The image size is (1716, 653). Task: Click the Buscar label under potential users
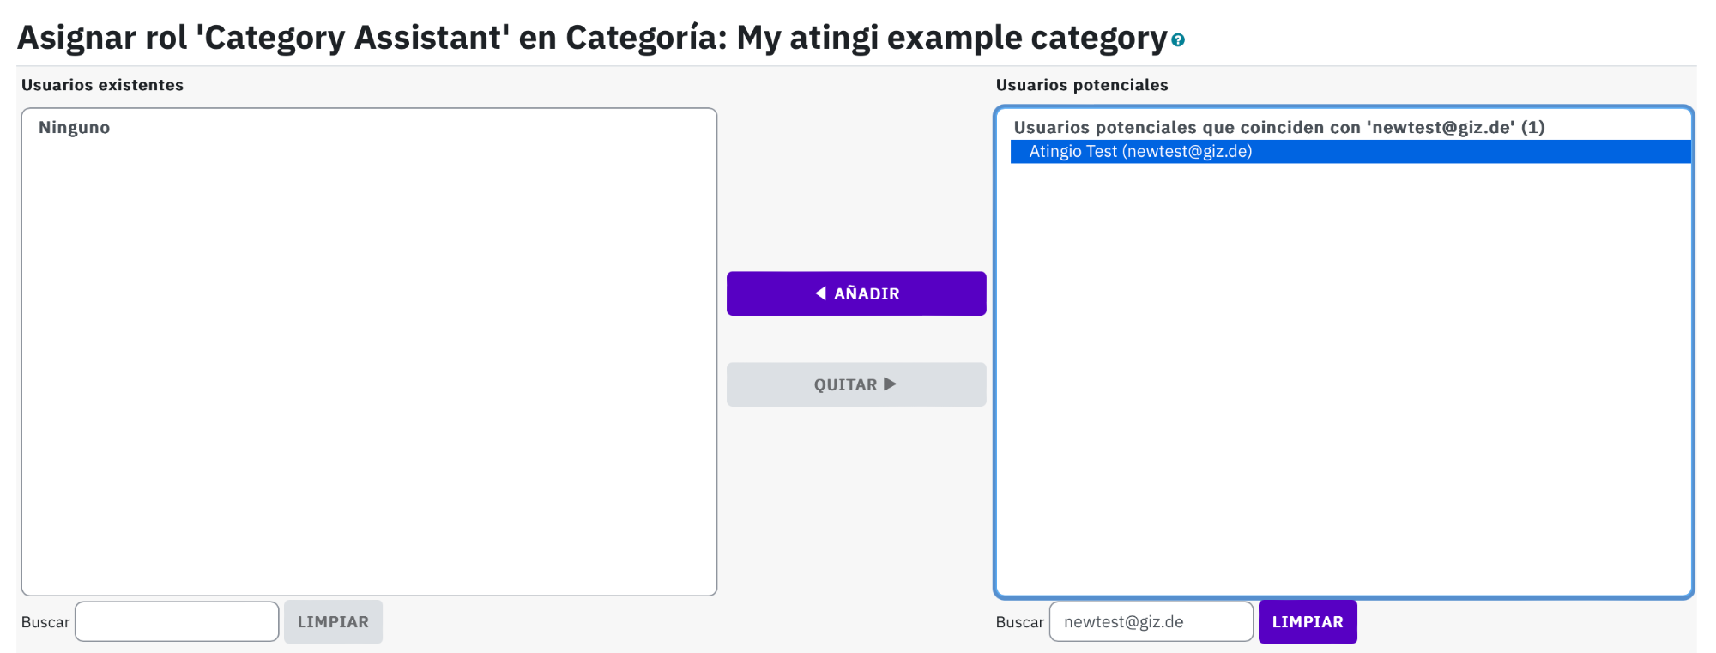point(1020,622)
